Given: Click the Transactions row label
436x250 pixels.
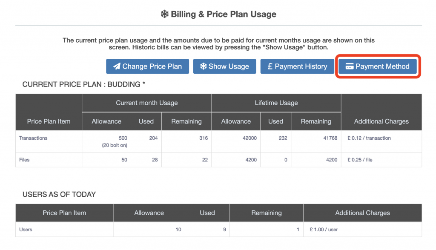Looking at the screenshot, I should 33,138.
